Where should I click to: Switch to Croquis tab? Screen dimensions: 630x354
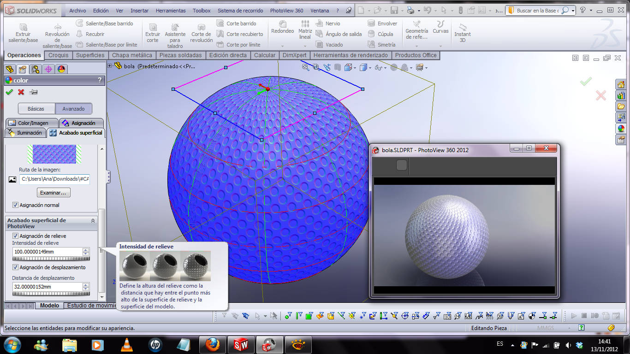click(x=59, y=55)
